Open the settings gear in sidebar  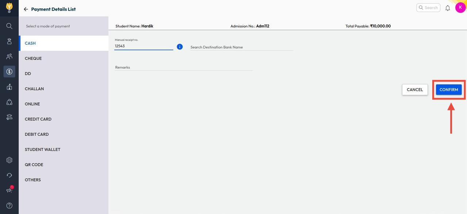click(9, 160)
